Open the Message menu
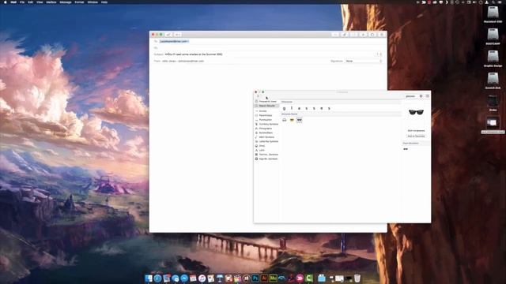506x284 pixels. coord(66,2)
